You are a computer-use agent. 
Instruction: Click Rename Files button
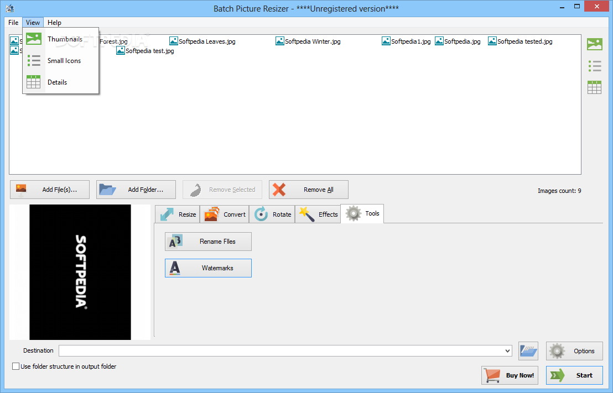tap(208, 242)
